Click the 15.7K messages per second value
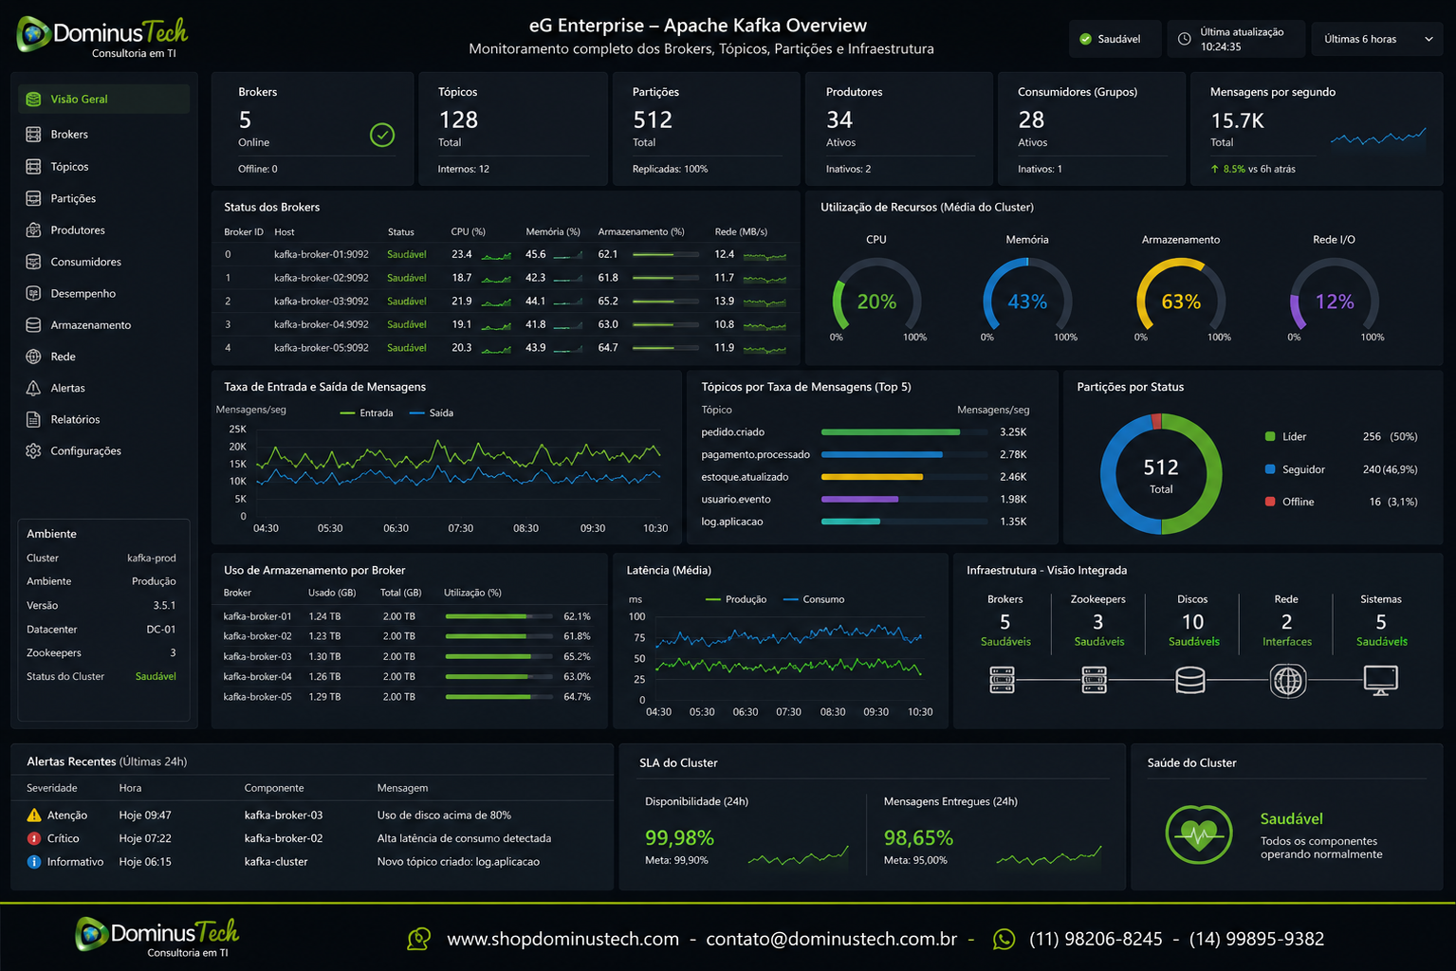This screenshot has height=971, width=1456. [x=1237, y=120]
